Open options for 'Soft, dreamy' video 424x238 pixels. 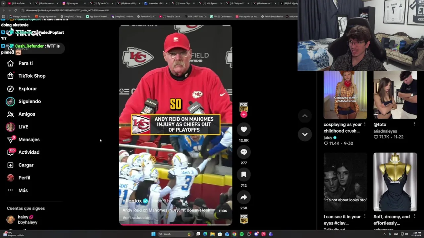[414, 216]
